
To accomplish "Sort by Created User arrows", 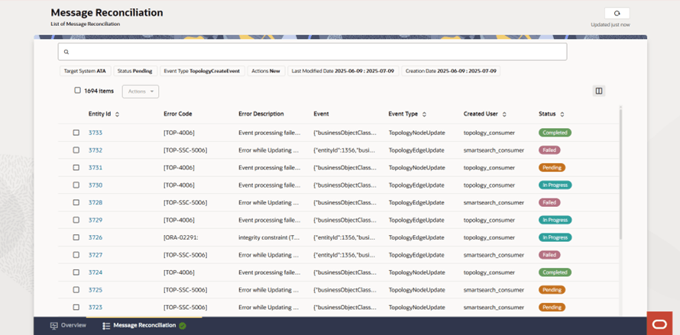I will tap(505, 114).
